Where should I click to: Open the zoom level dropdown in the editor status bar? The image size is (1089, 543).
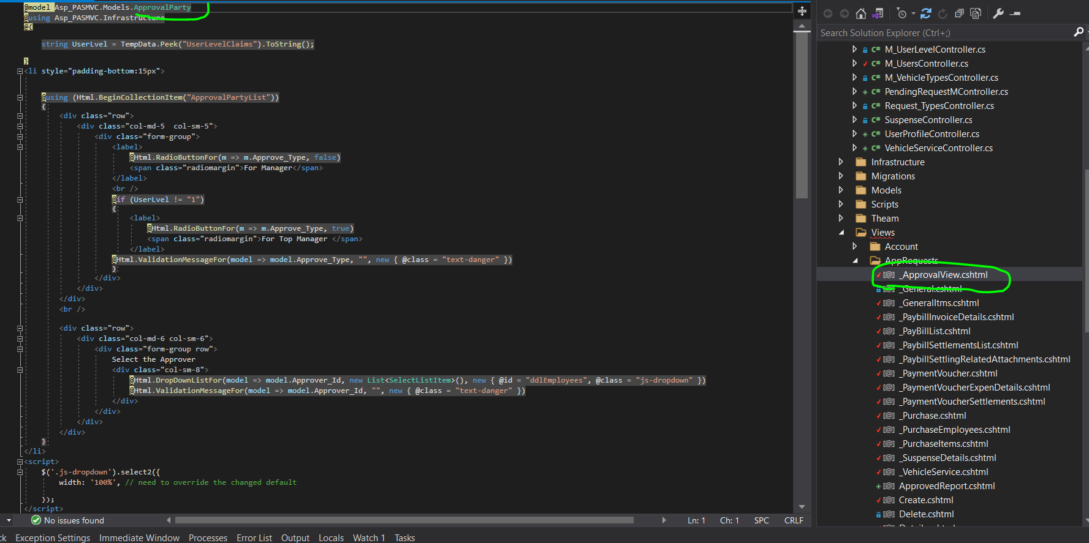9,520
